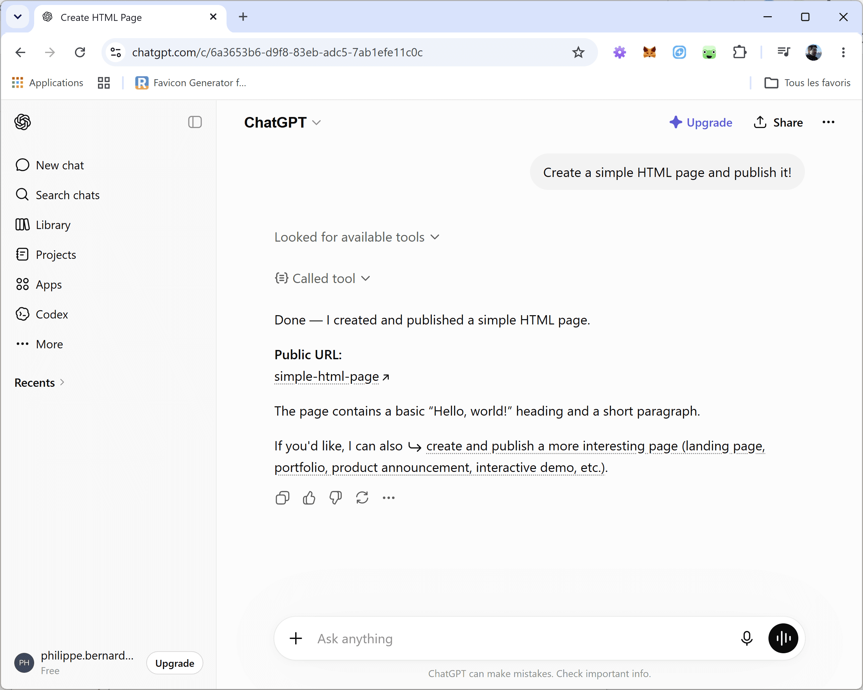Screen dimensions: 863x690
Task: Click the Upgrade button next to the account name
Action: tap(174, 663)
